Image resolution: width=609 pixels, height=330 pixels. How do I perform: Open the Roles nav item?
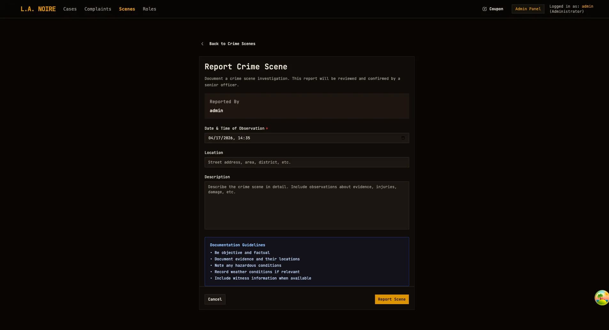pyautogui.click(x=150, y=9)
